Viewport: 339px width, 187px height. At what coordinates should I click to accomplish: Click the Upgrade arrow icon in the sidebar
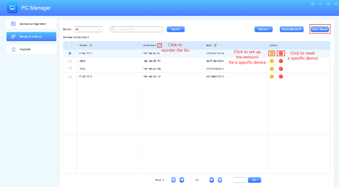coord(13,49)
